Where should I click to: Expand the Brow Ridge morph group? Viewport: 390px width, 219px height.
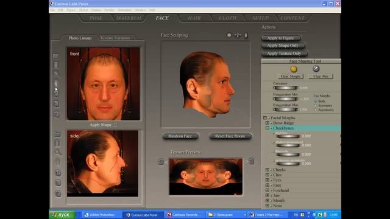[x=268, y=123]
